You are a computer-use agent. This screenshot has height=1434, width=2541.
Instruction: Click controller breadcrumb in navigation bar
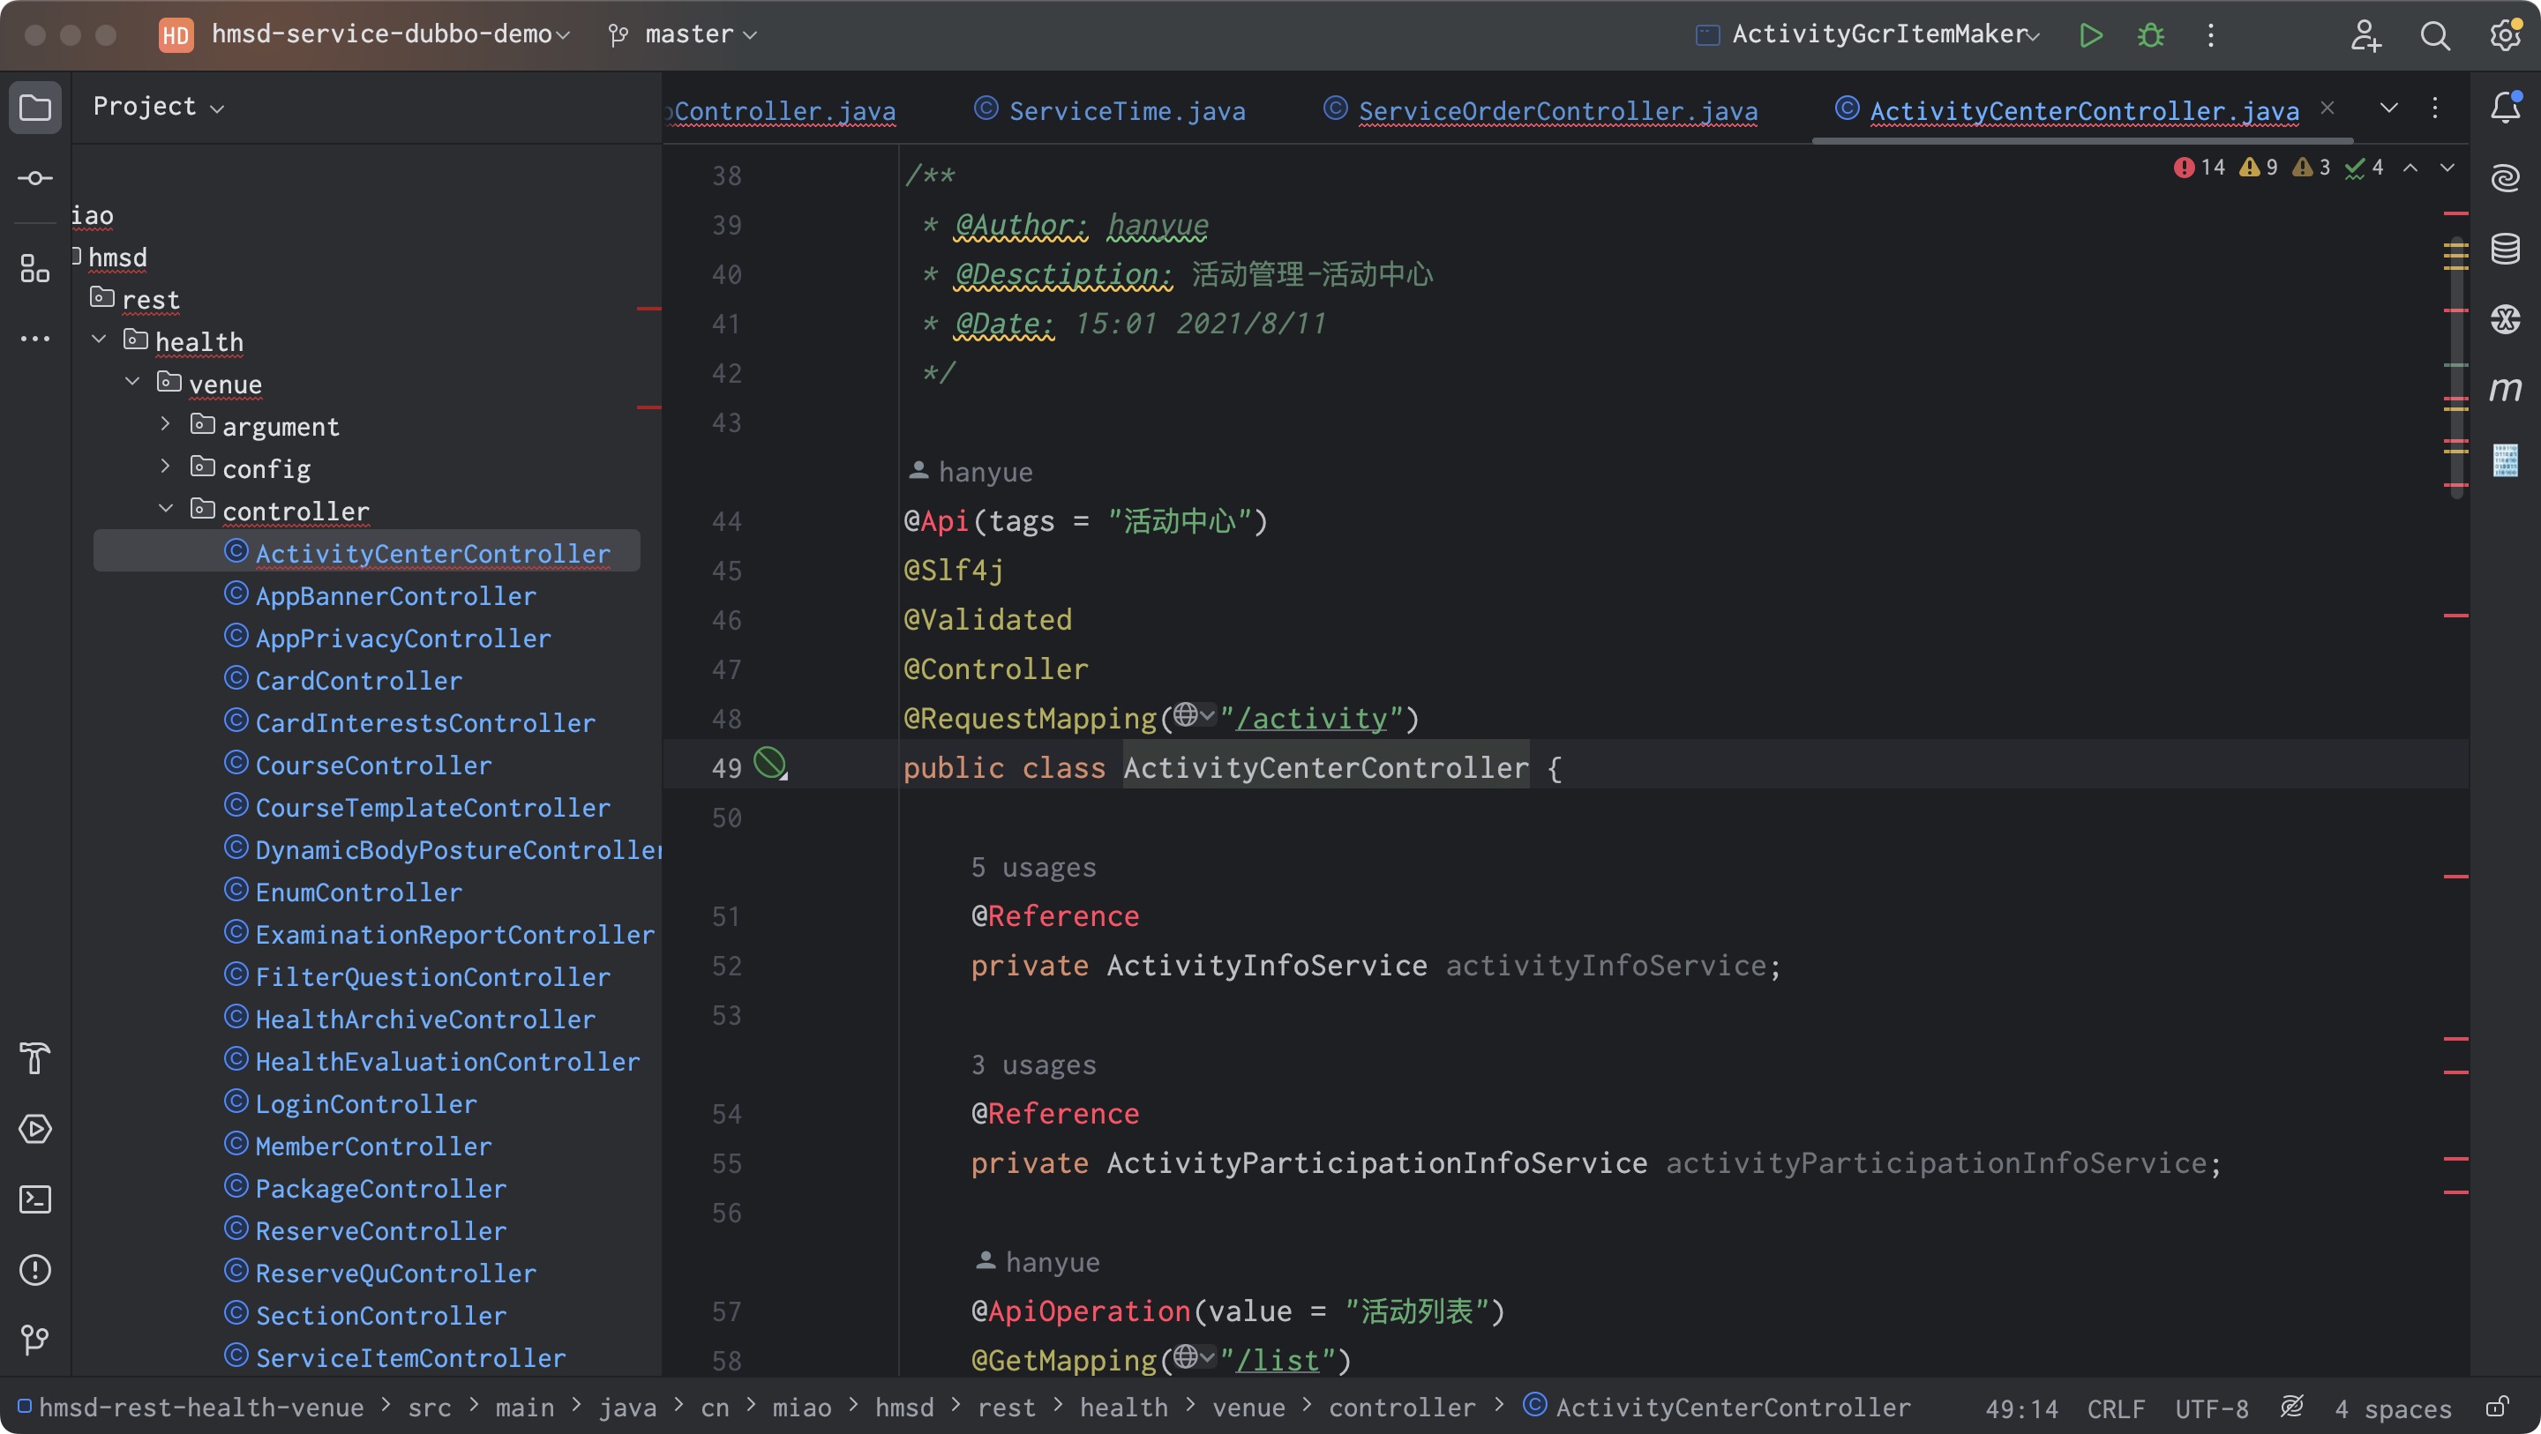click(1402, 1408)
